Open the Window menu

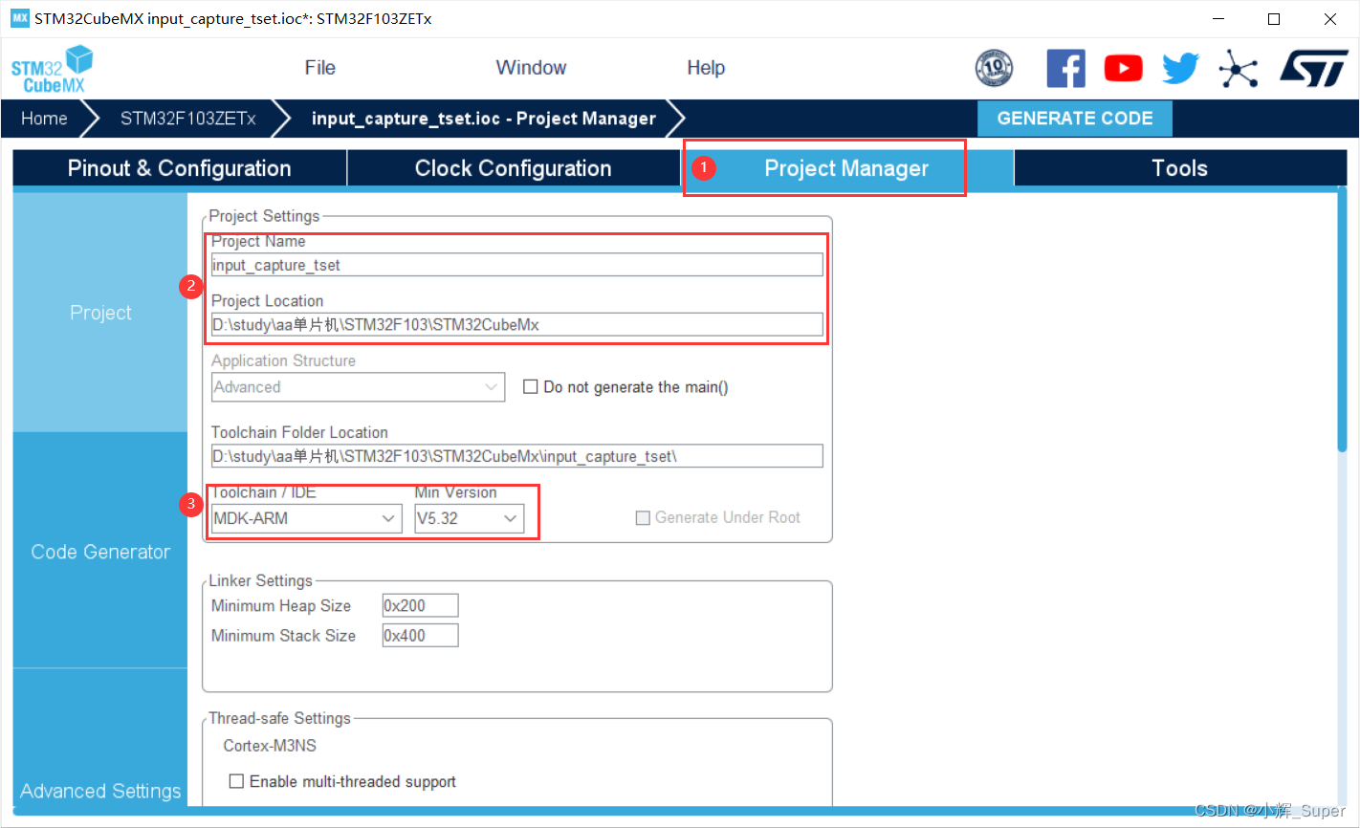coord(531,68)
